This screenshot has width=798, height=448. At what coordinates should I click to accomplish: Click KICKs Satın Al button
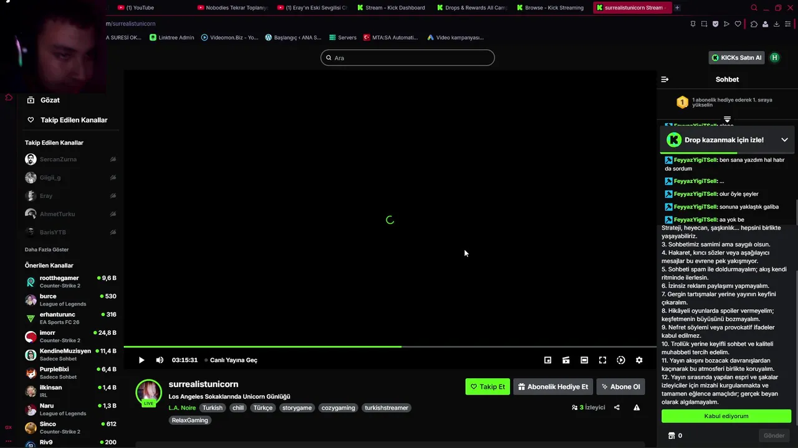[736, 58]
